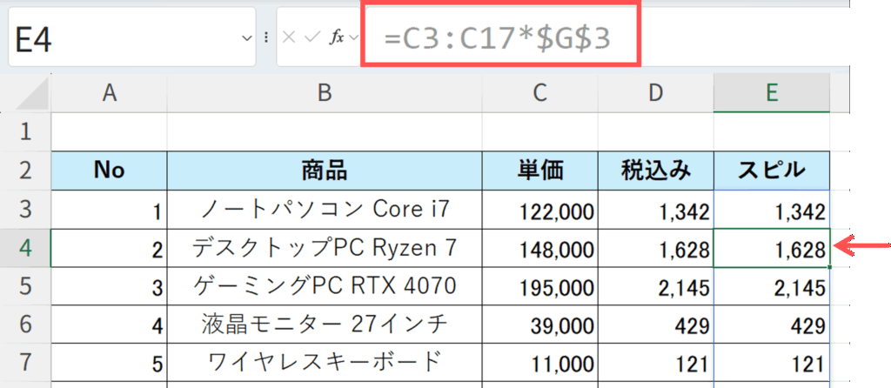Click cell containing ノートパソコン Core i7
The width and height of the screenshot is (891, 388).
[x=325, y=210]
